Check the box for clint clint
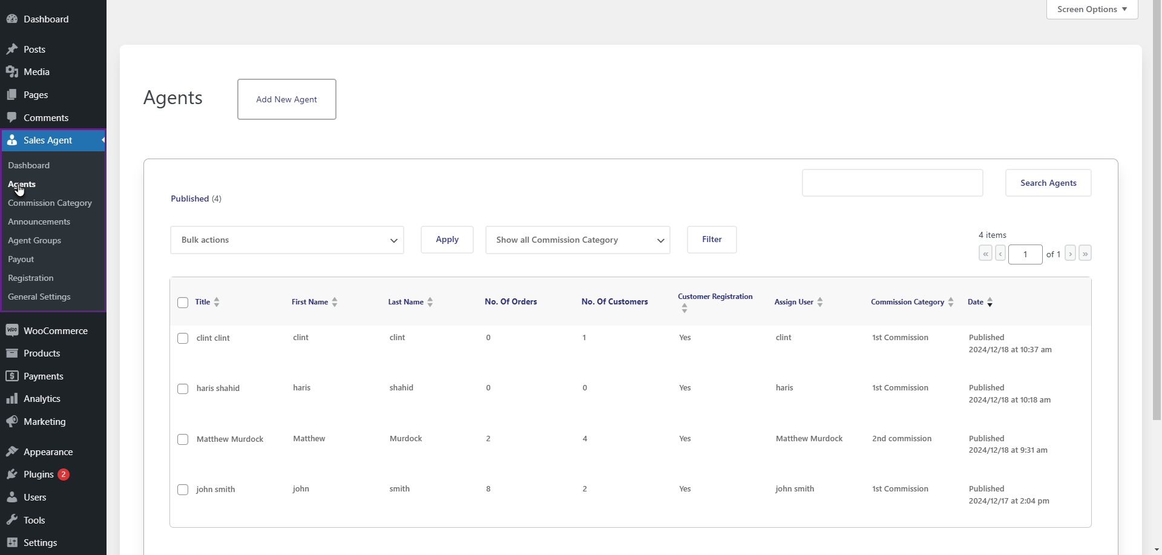Image resolution: width=1162 pixels, height=555 pixels. [x=183, y=338]
